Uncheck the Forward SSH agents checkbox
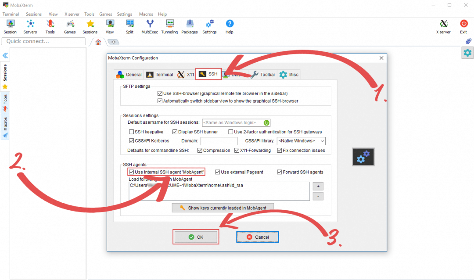 point(280,172)
